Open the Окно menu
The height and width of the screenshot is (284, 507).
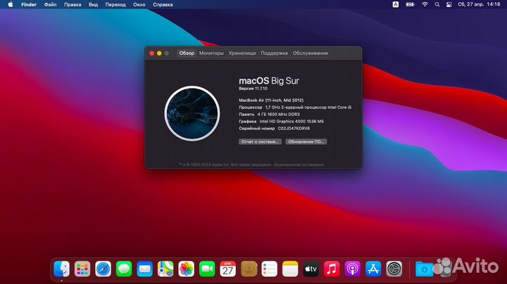pos(139,4)
